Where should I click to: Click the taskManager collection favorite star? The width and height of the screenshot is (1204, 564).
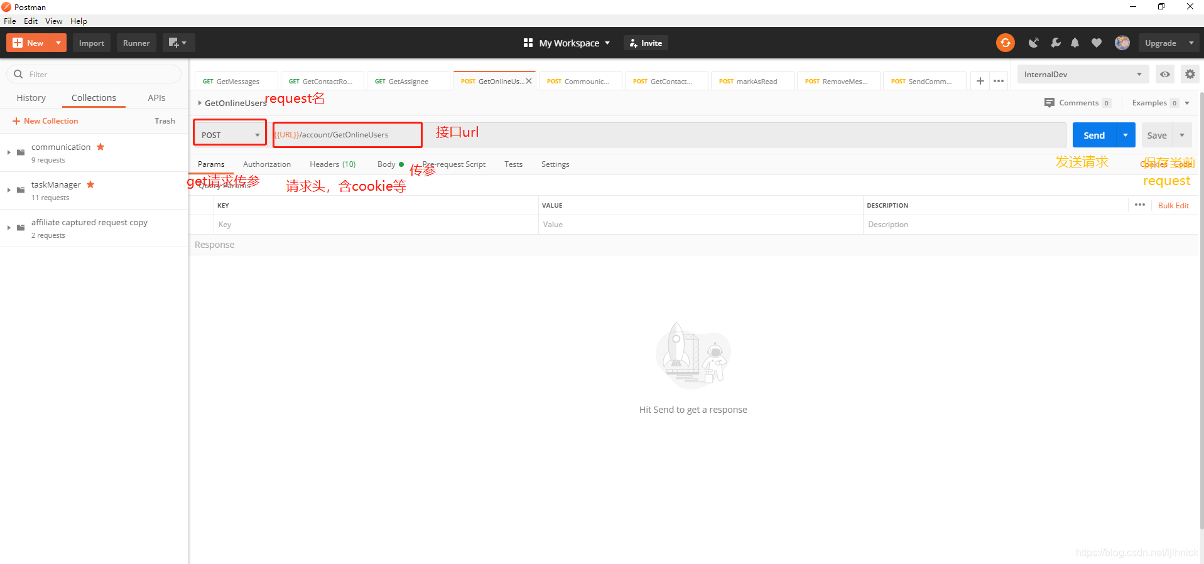pos(90,184)
